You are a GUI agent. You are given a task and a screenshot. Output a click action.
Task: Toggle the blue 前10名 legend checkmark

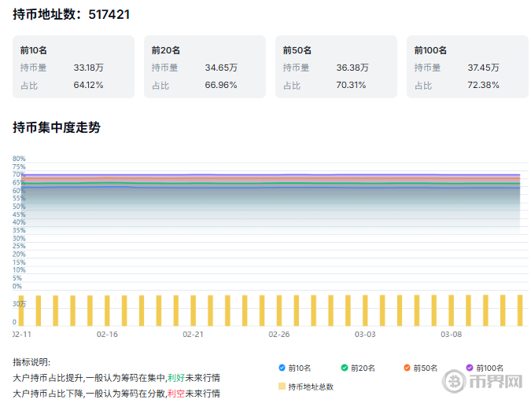point(282,368)
